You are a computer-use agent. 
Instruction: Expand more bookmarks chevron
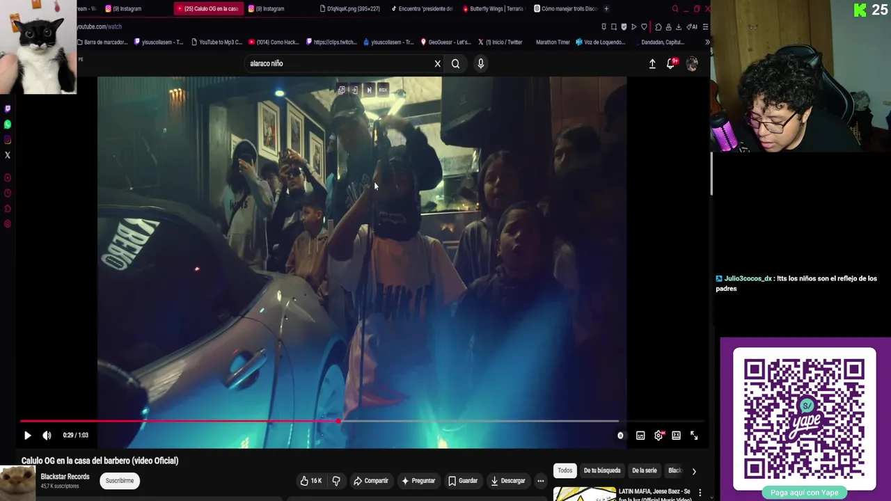707,42
